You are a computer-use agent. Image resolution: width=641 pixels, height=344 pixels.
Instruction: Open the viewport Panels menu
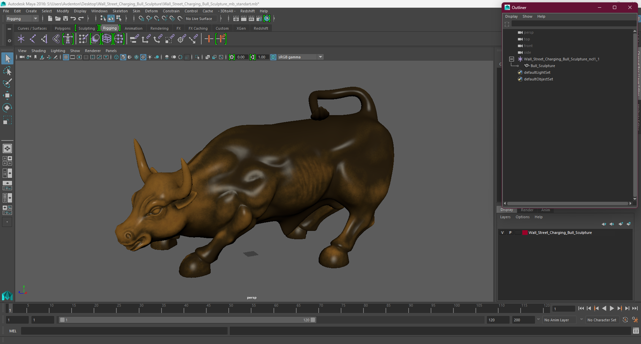click(x=111, y=51)
